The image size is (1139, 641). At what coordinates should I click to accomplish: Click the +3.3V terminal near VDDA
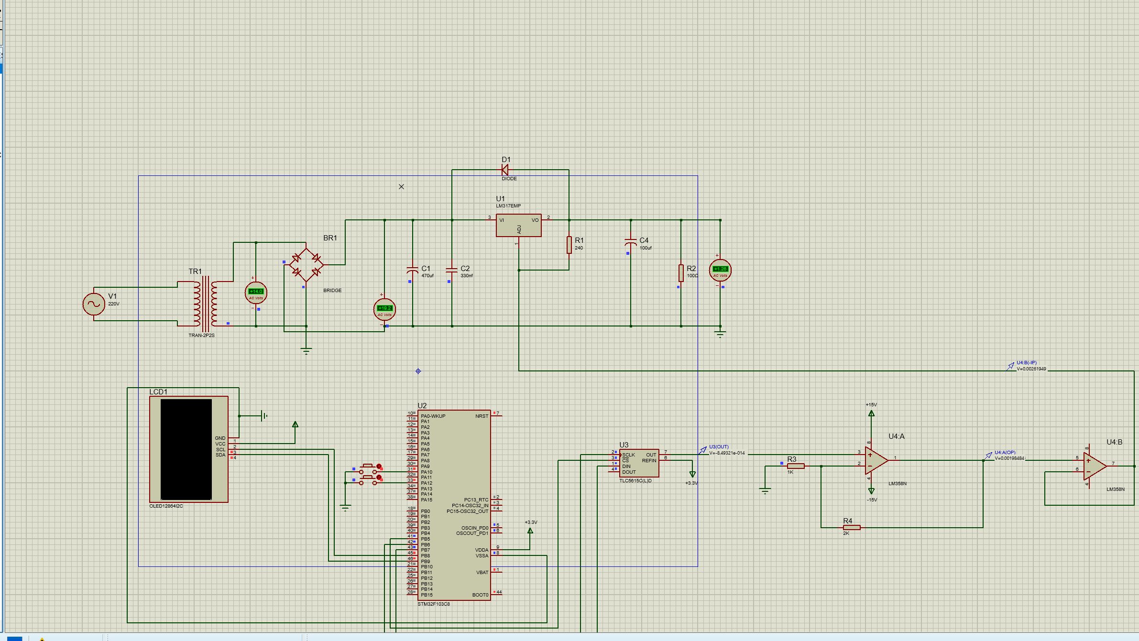(x=530, y=531)
